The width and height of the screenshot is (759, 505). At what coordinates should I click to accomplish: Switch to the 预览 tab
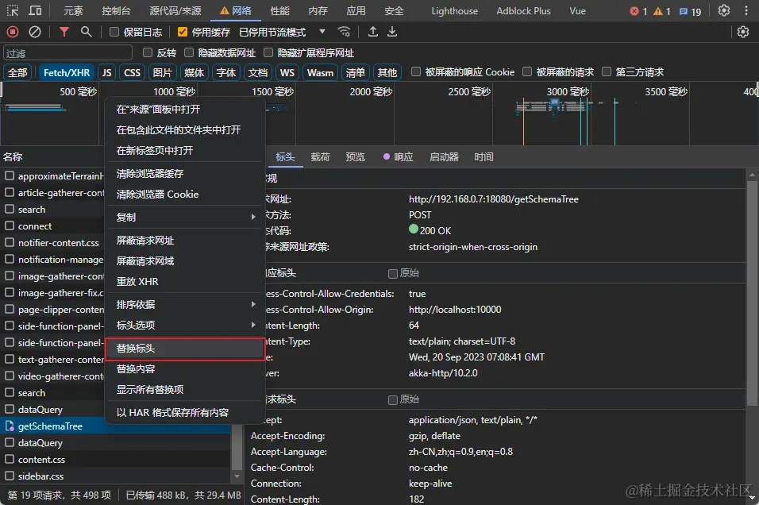(355, 157)
